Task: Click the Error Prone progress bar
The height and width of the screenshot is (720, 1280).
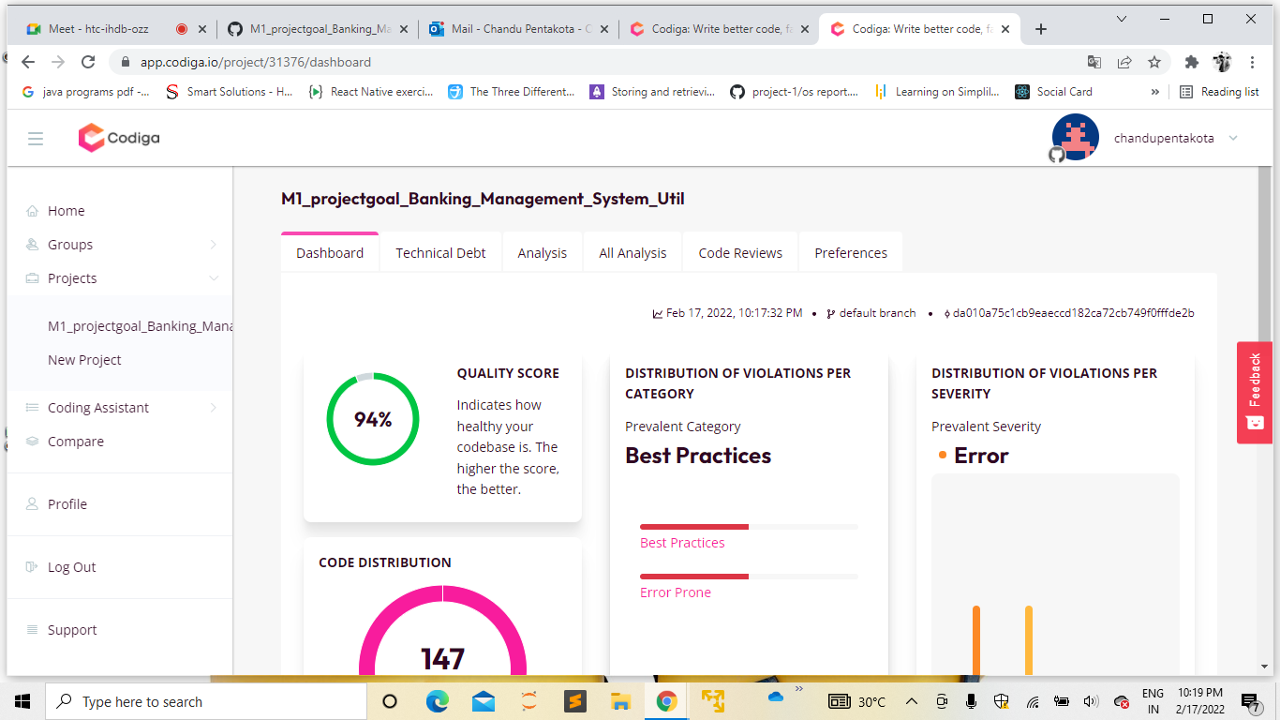Action: (x=749, y=577)
